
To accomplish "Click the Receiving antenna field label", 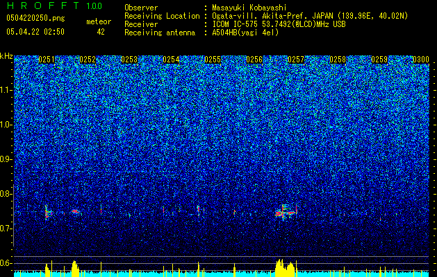I will point(160,33).
